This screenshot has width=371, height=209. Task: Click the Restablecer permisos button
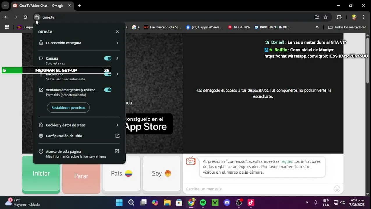pyautogui.click(x=68, y=108)
